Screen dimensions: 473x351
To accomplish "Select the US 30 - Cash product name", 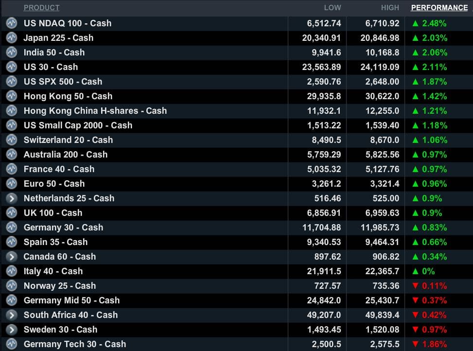I will point(51,67).
